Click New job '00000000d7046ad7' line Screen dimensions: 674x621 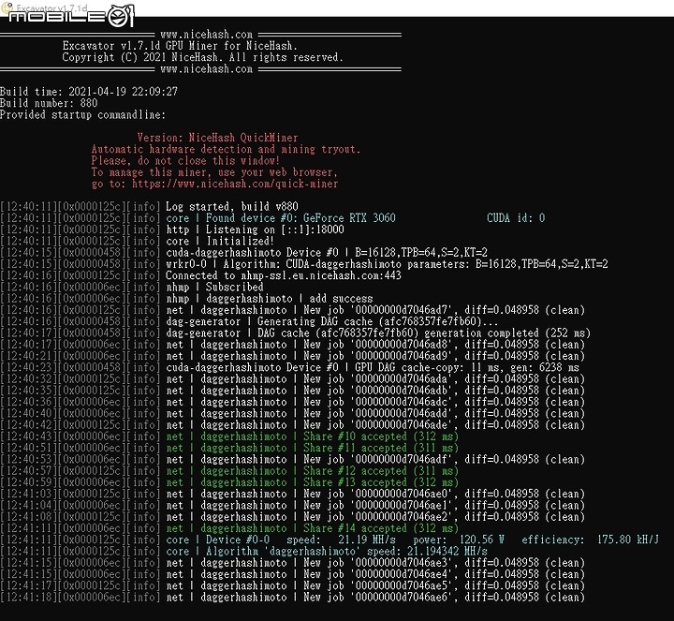(375, 310)
